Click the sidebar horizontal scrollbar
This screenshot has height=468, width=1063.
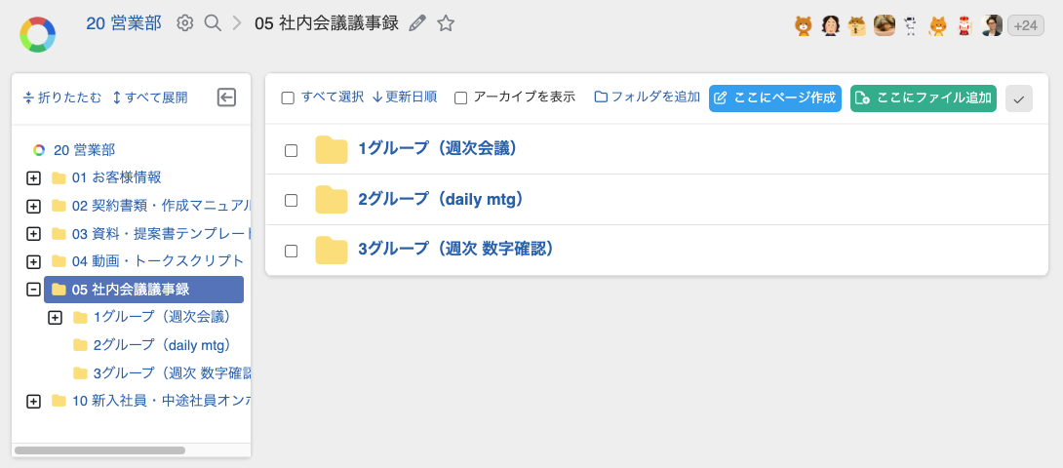99,450
